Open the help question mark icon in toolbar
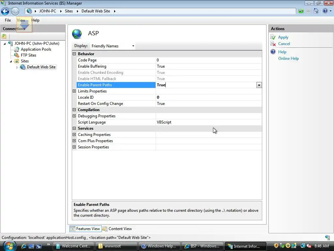Image resolution: width=334 pixels, height=251 pixels. (325, 11)
